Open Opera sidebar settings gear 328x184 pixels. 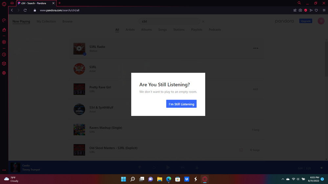4,73
